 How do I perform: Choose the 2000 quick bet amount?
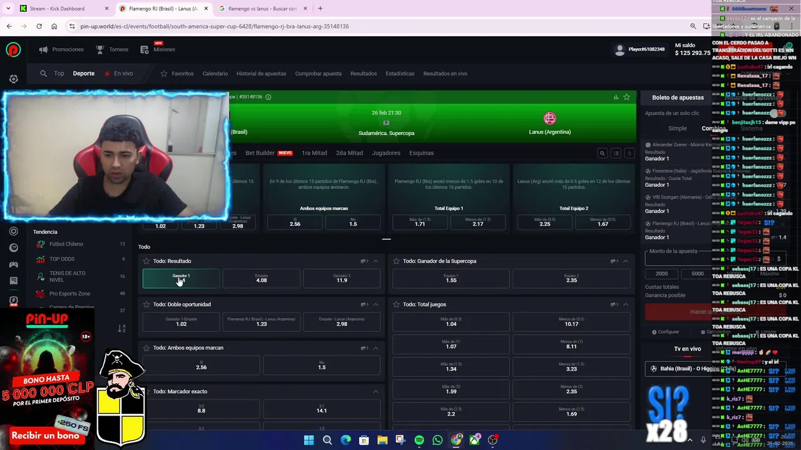click(661, 274)
